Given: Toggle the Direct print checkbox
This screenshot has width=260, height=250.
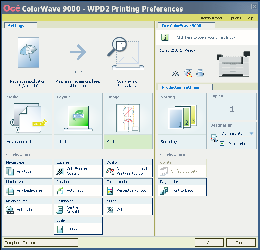Looking at the screenshot, I should point(222,144).
